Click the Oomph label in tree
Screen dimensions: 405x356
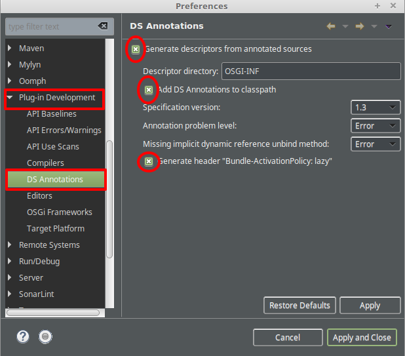point(33,81)
